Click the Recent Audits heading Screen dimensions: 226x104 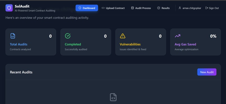point(21,72)
